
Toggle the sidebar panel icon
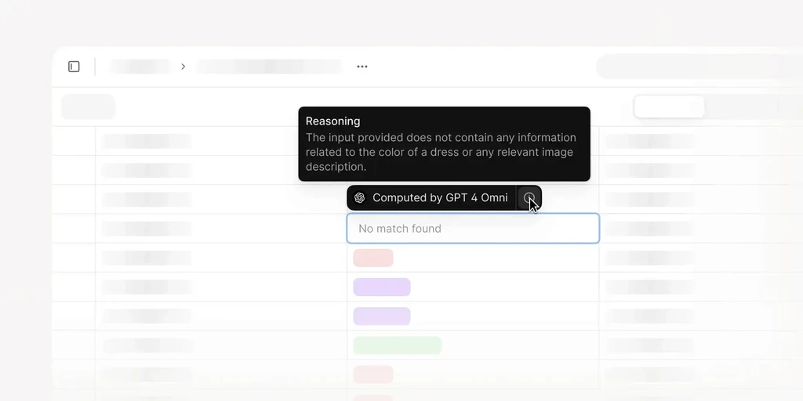click(x=74, y=67)
